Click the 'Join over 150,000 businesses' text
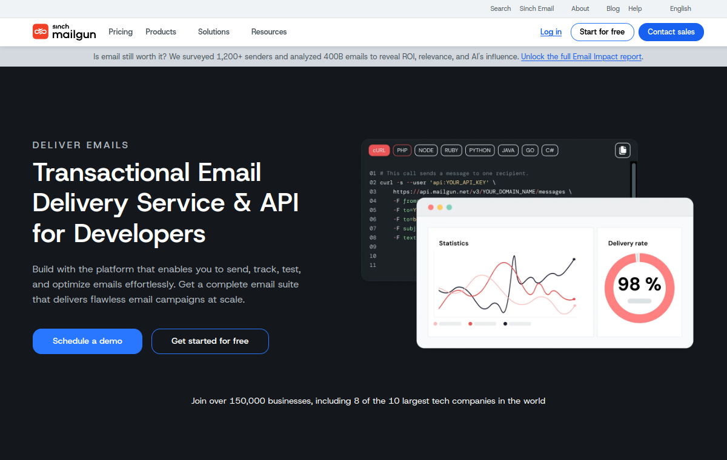The image size is (727, 460). (368, 401)
